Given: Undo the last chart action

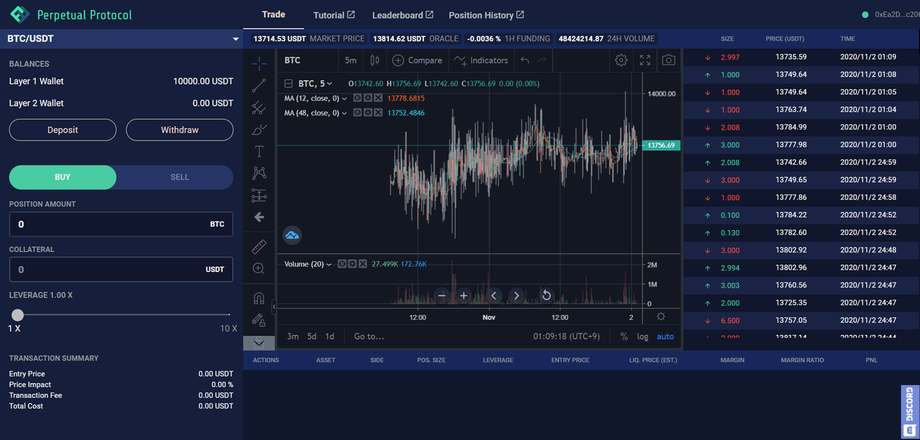Looking at the screenshot, I should (525, 60).
